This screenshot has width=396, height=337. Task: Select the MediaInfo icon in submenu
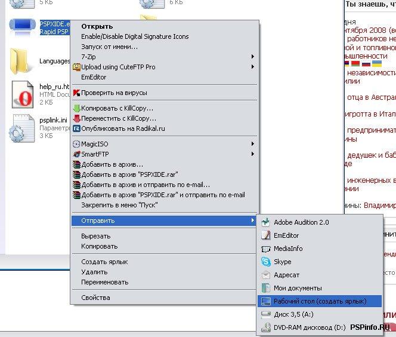tap(266, 249)
